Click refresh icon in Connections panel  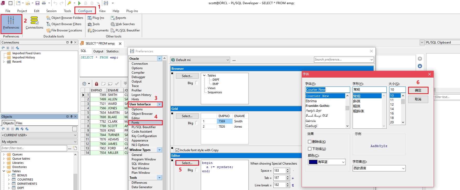(3, 48)
